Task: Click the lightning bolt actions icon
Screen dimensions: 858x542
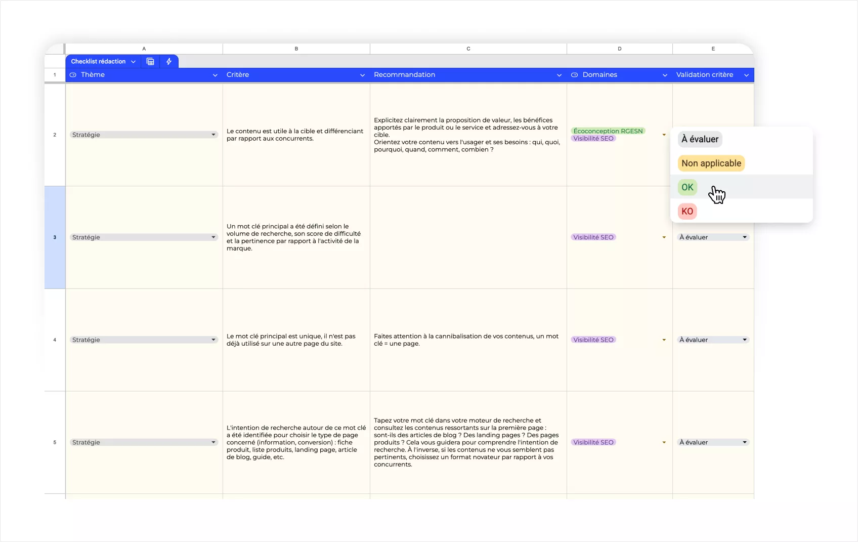Action: pyautogui.click(x=169, y=61)
